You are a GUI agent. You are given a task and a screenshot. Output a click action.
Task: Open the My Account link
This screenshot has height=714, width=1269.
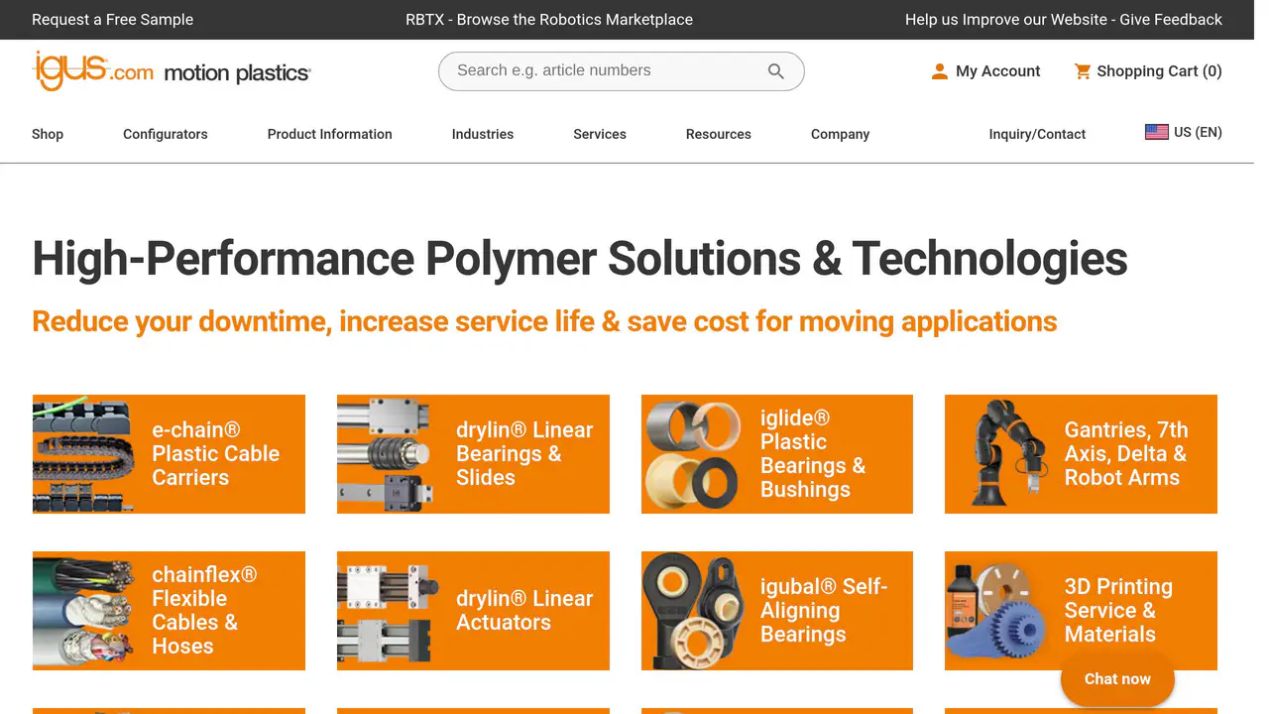point(986,71)
